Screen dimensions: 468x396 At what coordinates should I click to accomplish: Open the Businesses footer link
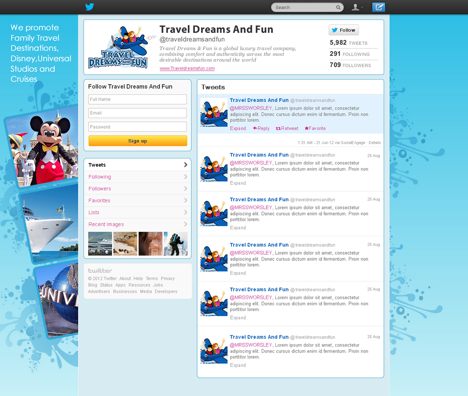point(125,291)
